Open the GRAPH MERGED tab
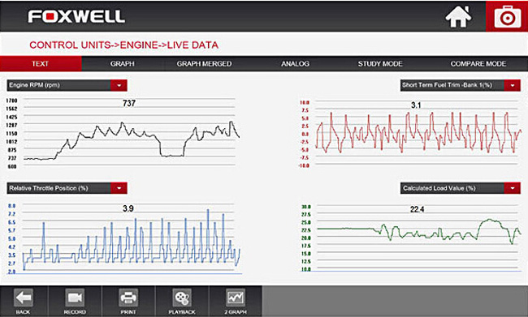The width and height of the screenshot is (528, 317). pos(204,63)
